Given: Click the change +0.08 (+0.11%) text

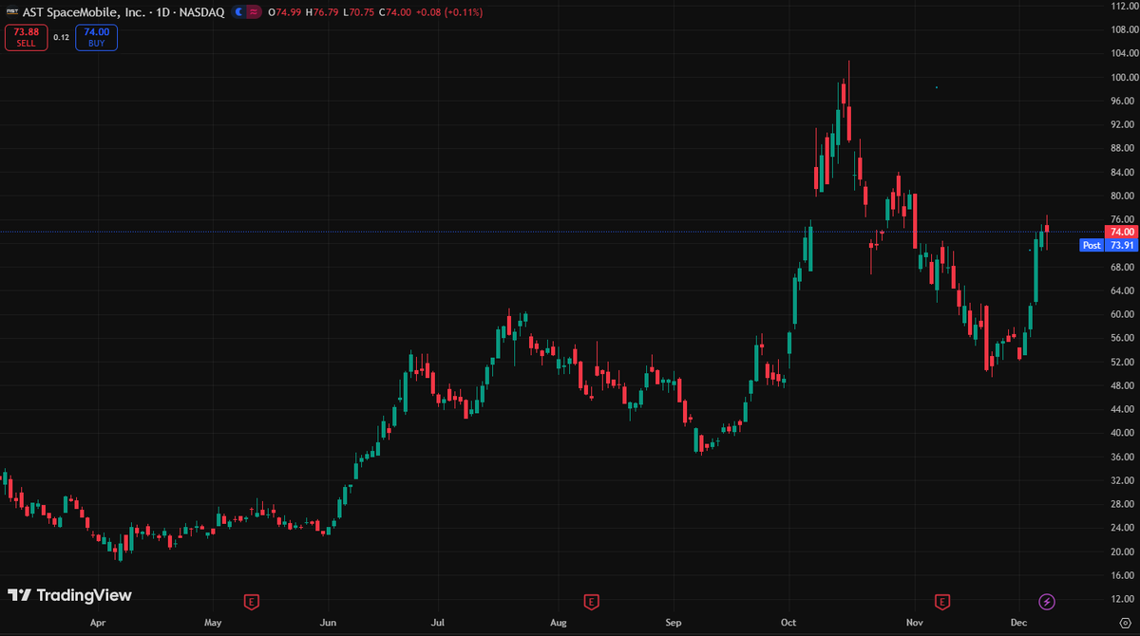Looking at the screenshot, I should [x=449, y=12].
